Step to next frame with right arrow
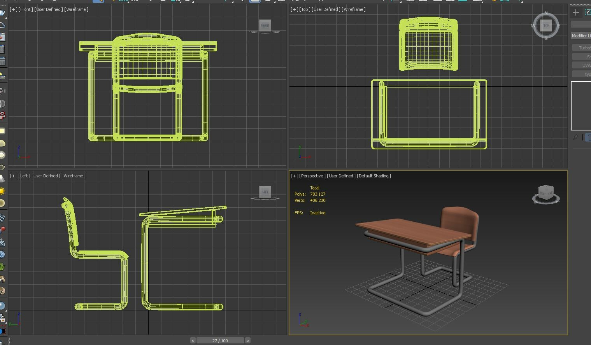Screen dimensions: 591x345 [247, 341]
